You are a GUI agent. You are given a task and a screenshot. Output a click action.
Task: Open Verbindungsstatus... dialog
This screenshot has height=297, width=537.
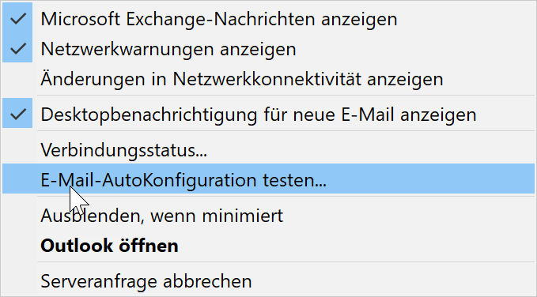pos(269,148)
